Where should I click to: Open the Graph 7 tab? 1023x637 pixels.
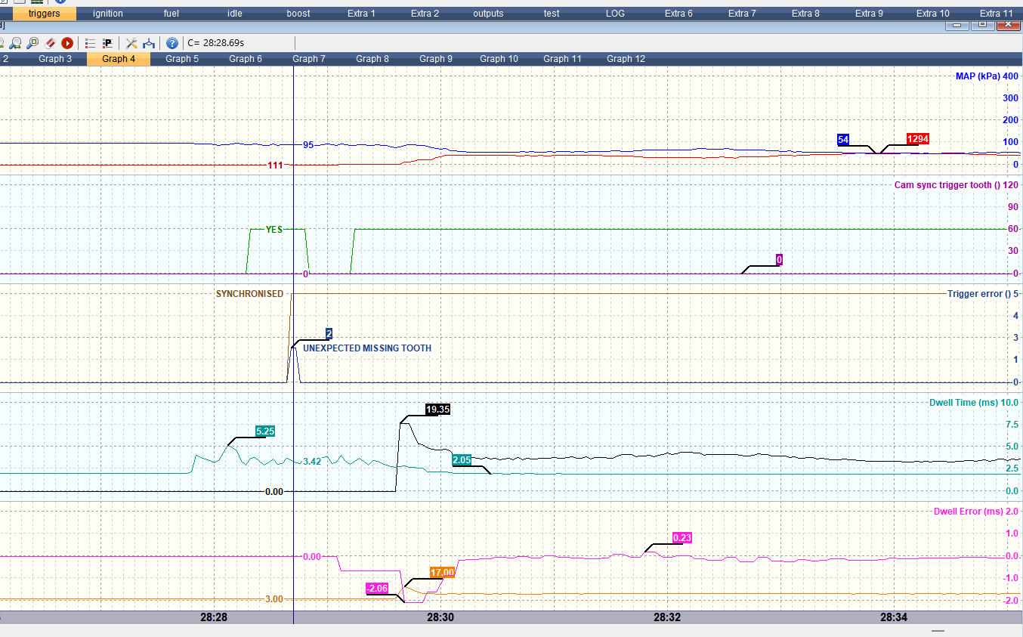pyautogui.click(x=309, y=59)
